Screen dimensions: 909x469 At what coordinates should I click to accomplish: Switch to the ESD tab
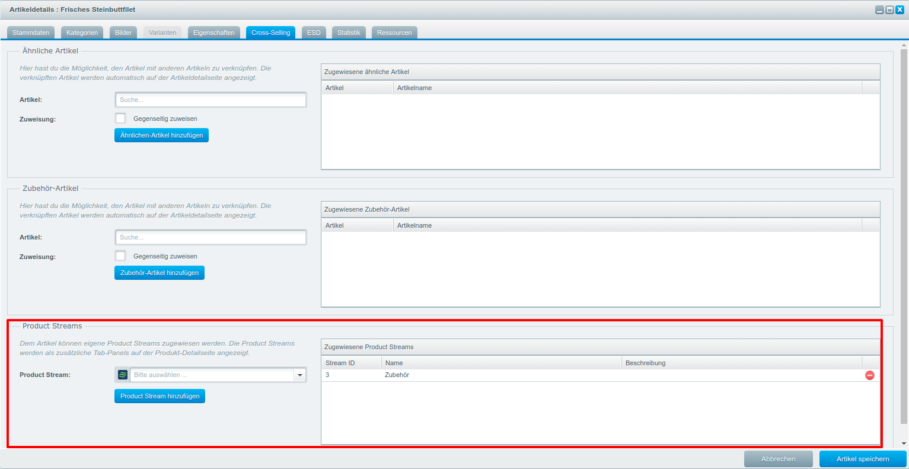coord(314,33)
